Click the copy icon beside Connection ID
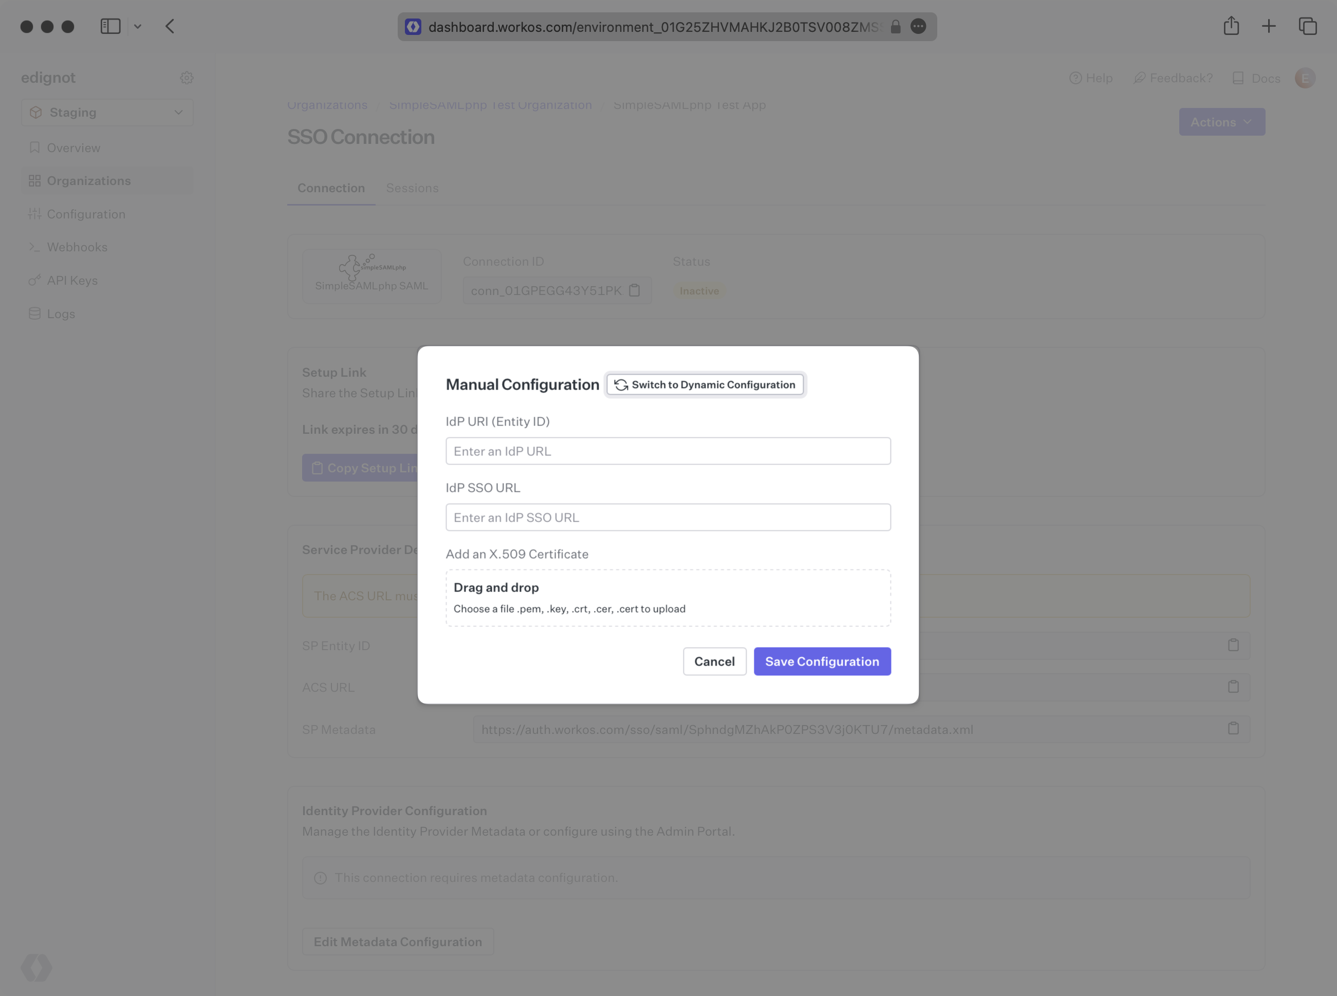Viewport: 1337px width, 996px height. tap(634, 290)
